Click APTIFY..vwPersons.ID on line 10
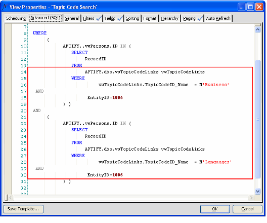Screen dimensions: 267x223 [x=90, y=46]
